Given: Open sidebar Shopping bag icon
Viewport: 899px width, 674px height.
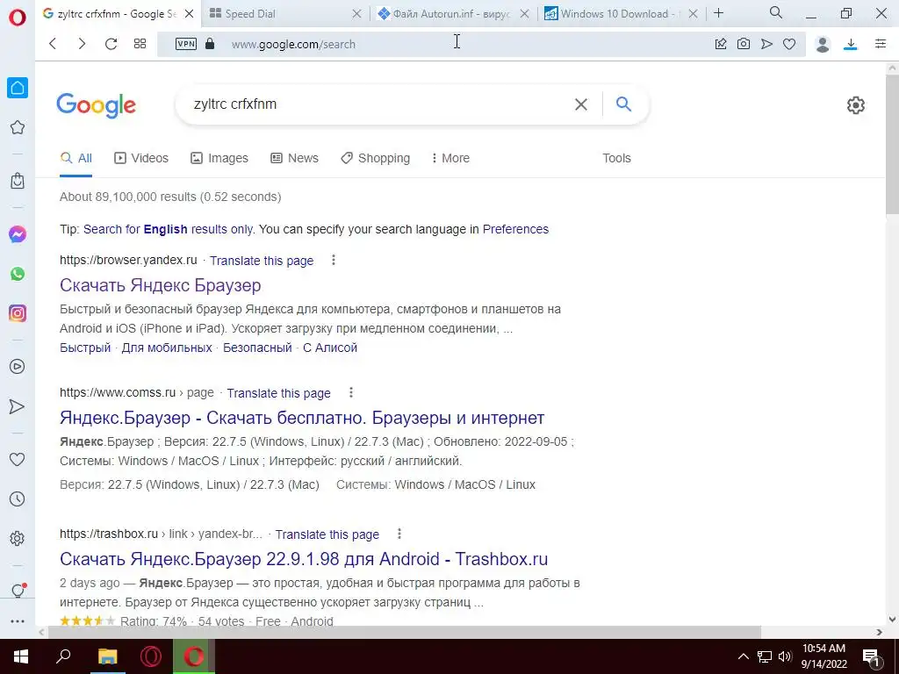Looking at the screenshot, I should pos(18,181).
